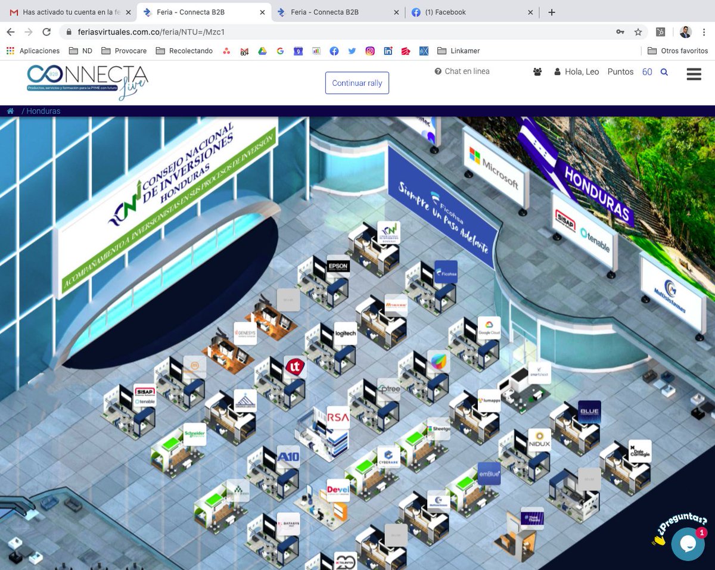Image resolution: width=715 pixels, height=570 pixels.
Task: Open Instagram bookmark icon
Action: pos(370,51)
